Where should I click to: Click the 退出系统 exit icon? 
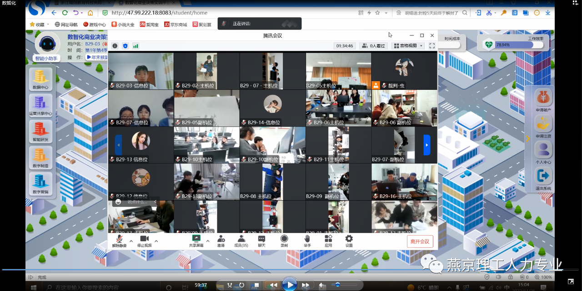pos(543,178)
